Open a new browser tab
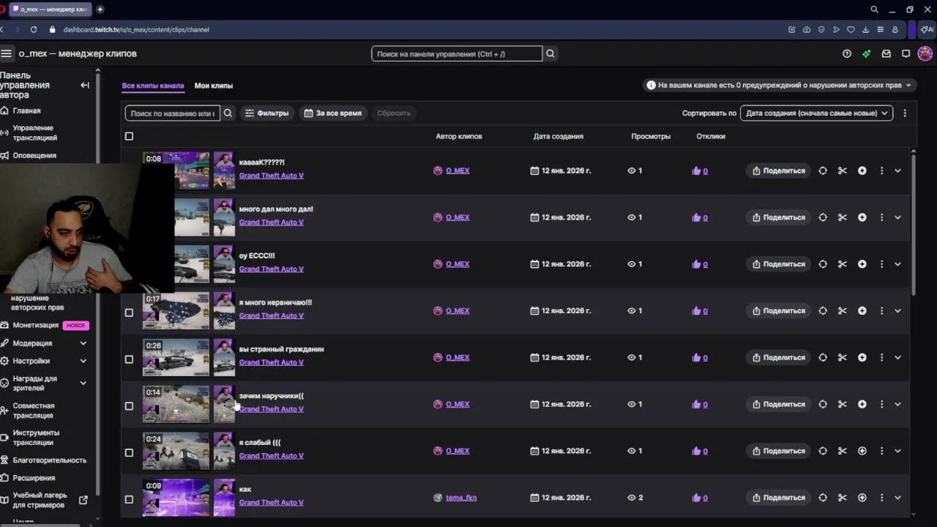Screen dimensions: 937x527 coord(100,10)
